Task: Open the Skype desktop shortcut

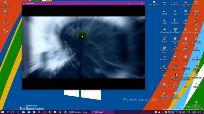Action: click(5, 12)
